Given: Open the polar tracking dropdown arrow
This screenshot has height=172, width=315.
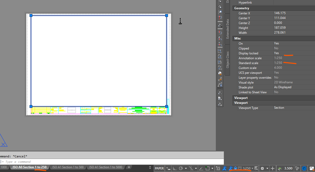Looking at the screenshot, I should (186, 168).
